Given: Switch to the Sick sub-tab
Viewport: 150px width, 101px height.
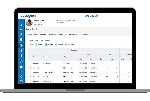Looking at the screenshot, I should 37,40.
